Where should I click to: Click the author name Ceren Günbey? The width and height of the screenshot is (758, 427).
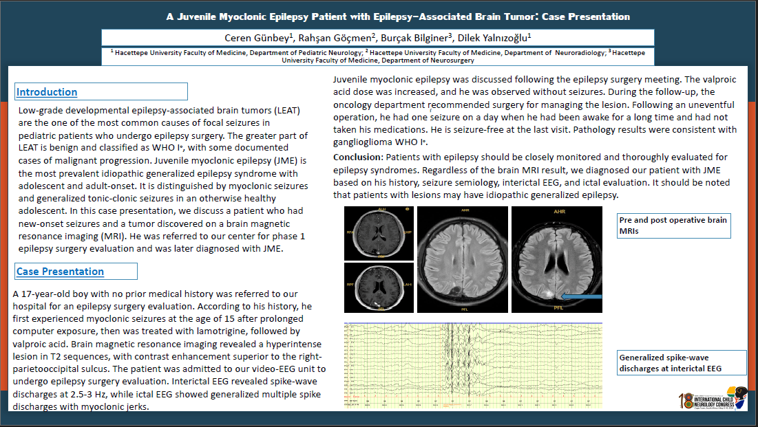tap(259, 38)
